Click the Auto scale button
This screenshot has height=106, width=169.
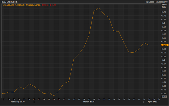(164, 97)
